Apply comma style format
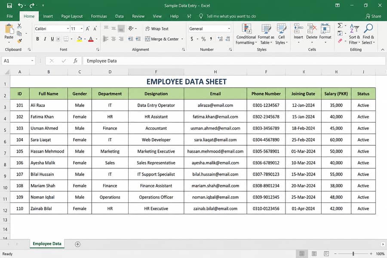This screenshot has width=387, height=258. 211,39
